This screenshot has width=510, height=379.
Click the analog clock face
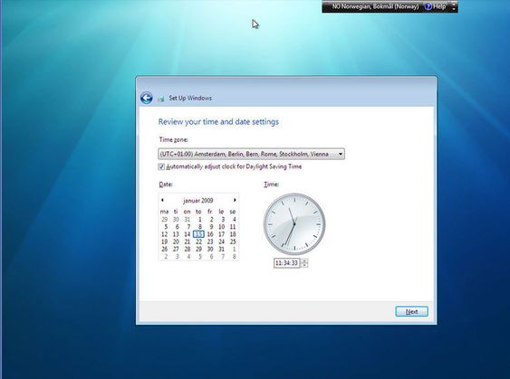point(294,223)
